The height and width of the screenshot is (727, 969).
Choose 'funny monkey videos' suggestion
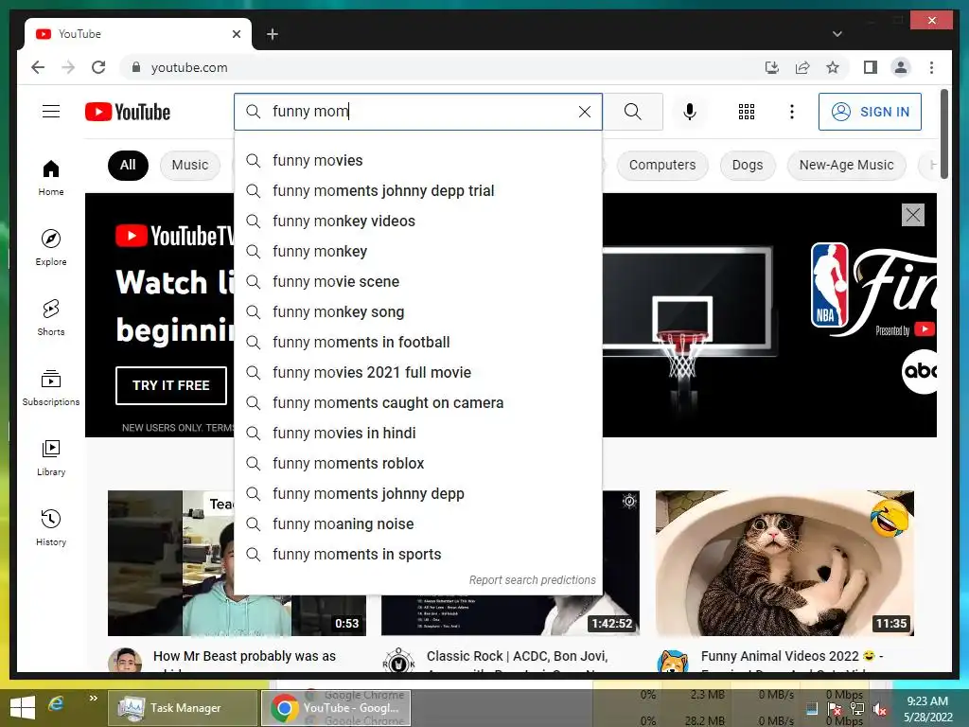[418, 222]
